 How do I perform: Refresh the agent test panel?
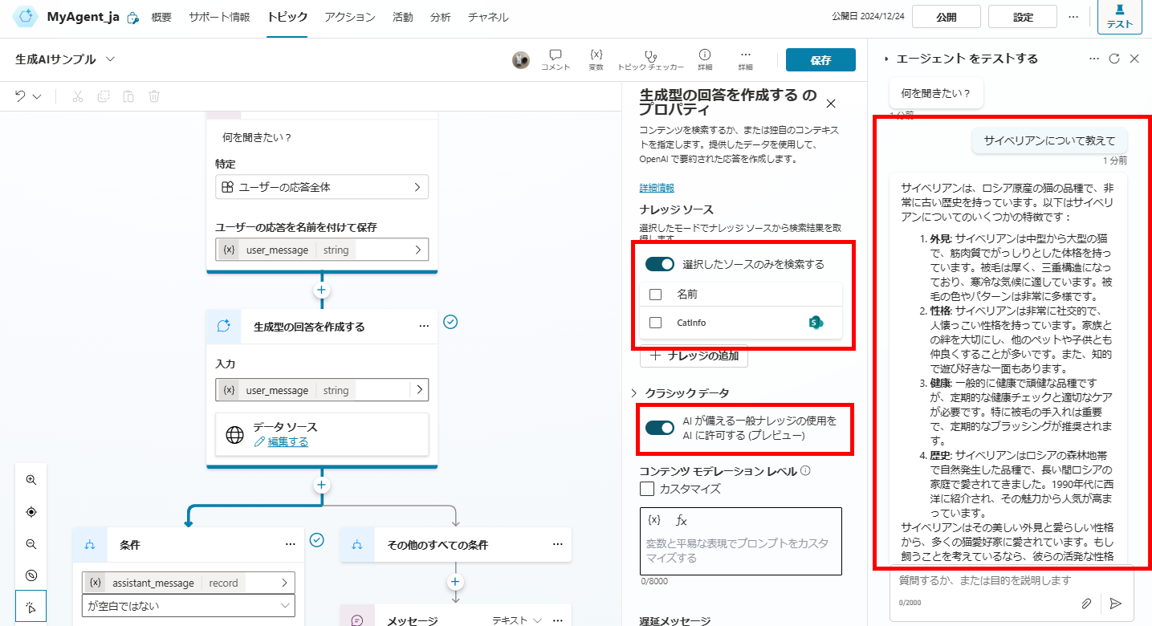1115,59
